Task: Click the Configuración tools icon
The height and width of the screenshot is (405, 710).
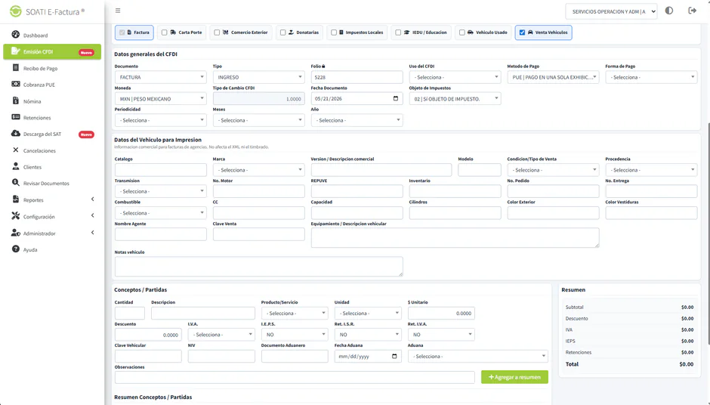Action: coord(16,216)
